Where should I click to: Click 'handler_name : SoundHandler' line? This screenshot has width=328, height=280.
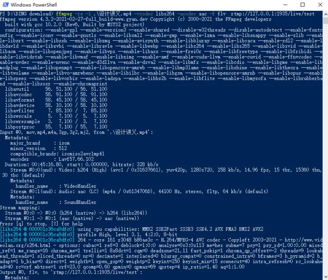[x=56, y=202]
